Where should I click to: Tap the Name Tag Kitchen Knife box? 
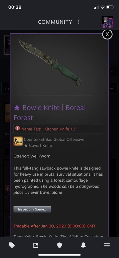[58, 129]
